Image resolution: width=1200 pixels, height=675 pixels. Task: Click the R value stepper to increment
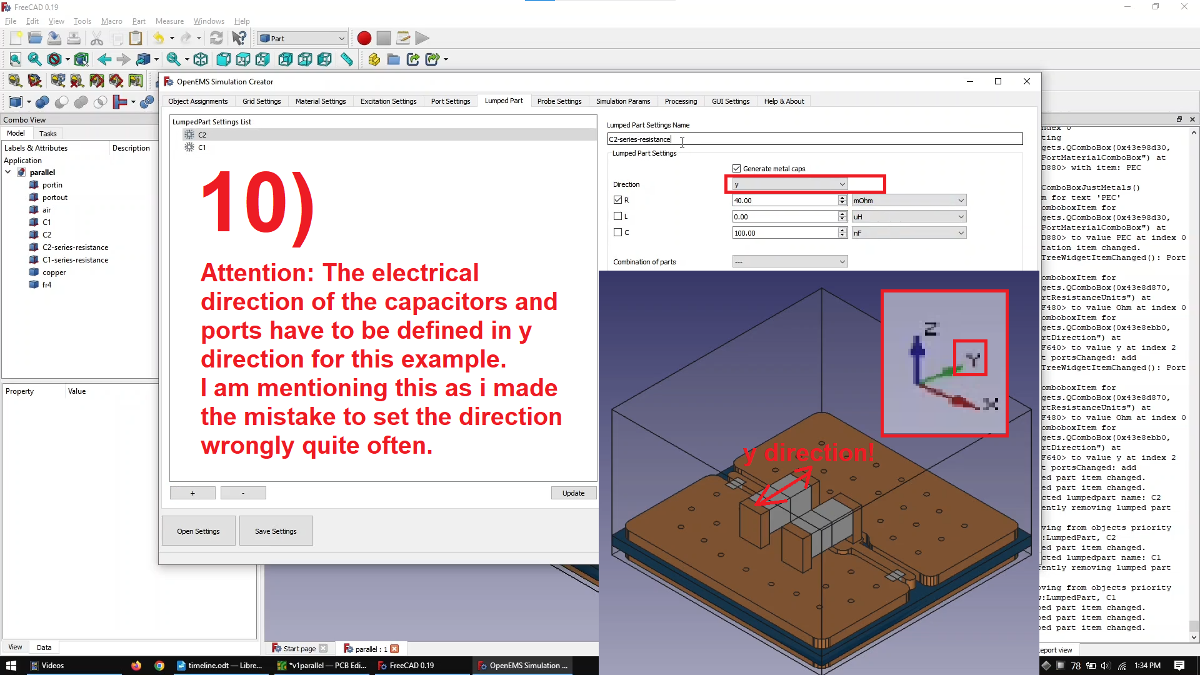pos(843,197)
